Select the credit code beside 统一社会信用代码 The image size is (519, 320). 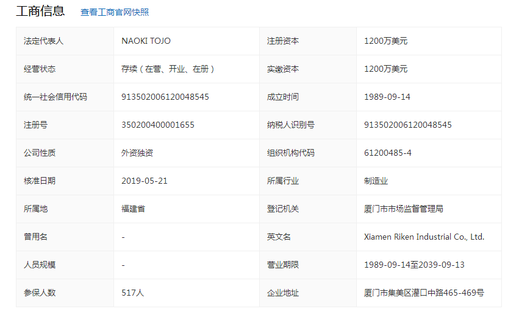165,97
